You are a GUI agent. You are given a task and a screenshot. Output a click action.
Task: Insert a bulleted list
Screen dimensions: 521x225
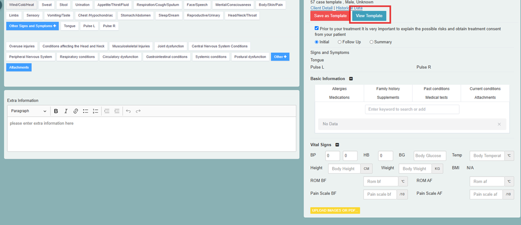86,111
